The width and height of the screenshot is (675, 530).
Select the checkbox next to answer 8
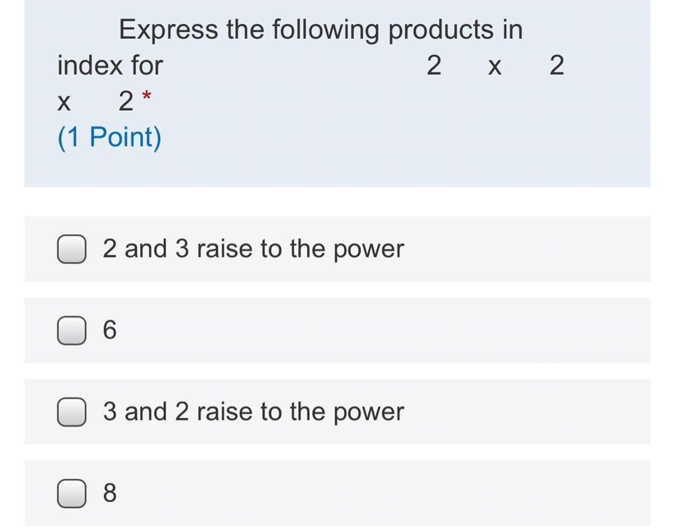click(x=71, y=493)
